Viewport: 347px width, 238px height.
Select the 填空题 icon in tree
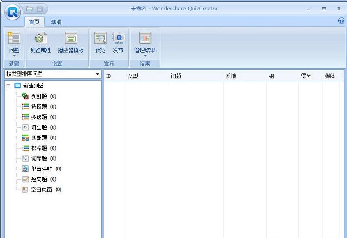(x=25, y=127)
